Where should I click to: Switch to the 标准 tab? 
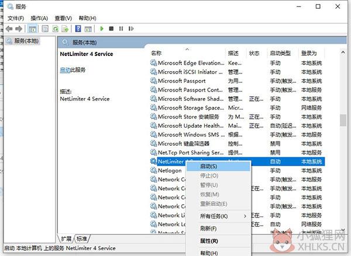tap(82, 239)
